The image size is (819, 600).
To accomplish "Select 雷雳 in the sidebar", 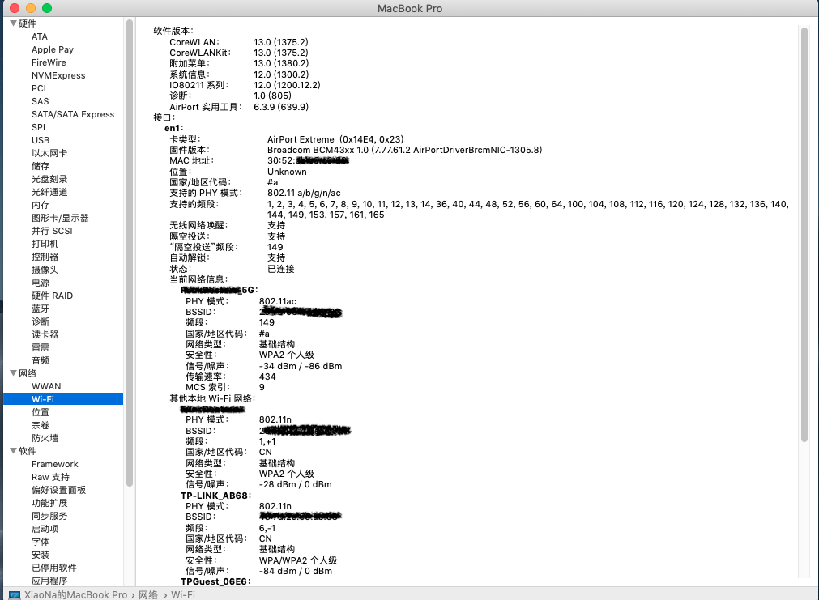I will coord(41,347).
